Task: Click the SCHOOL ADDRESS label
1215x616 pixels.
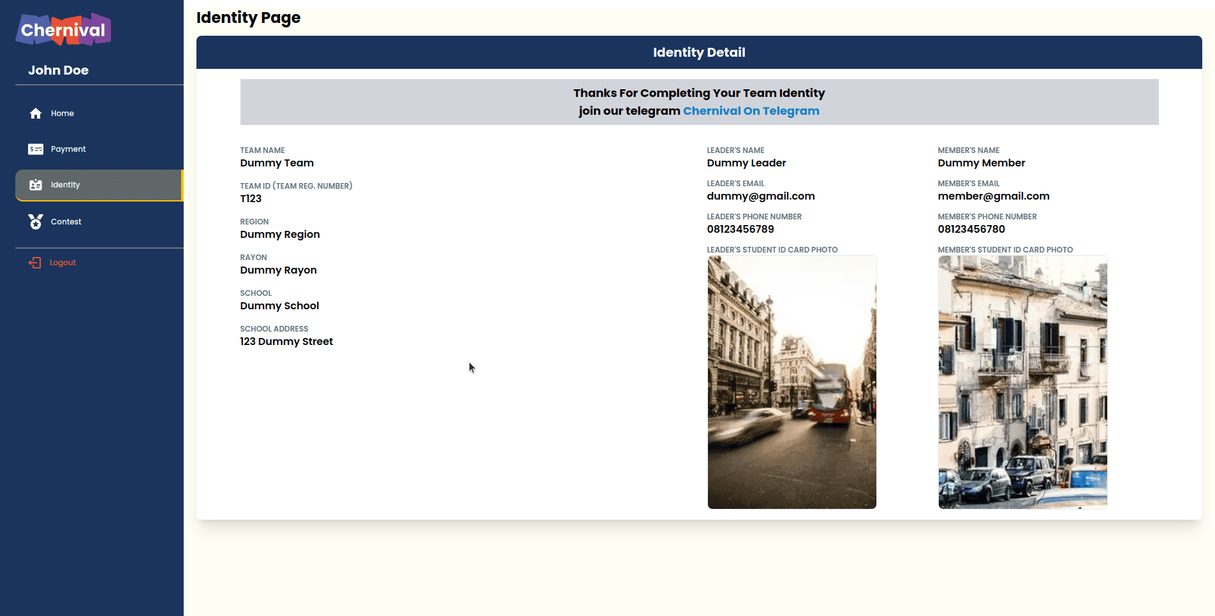Action: tap(274, 329)
